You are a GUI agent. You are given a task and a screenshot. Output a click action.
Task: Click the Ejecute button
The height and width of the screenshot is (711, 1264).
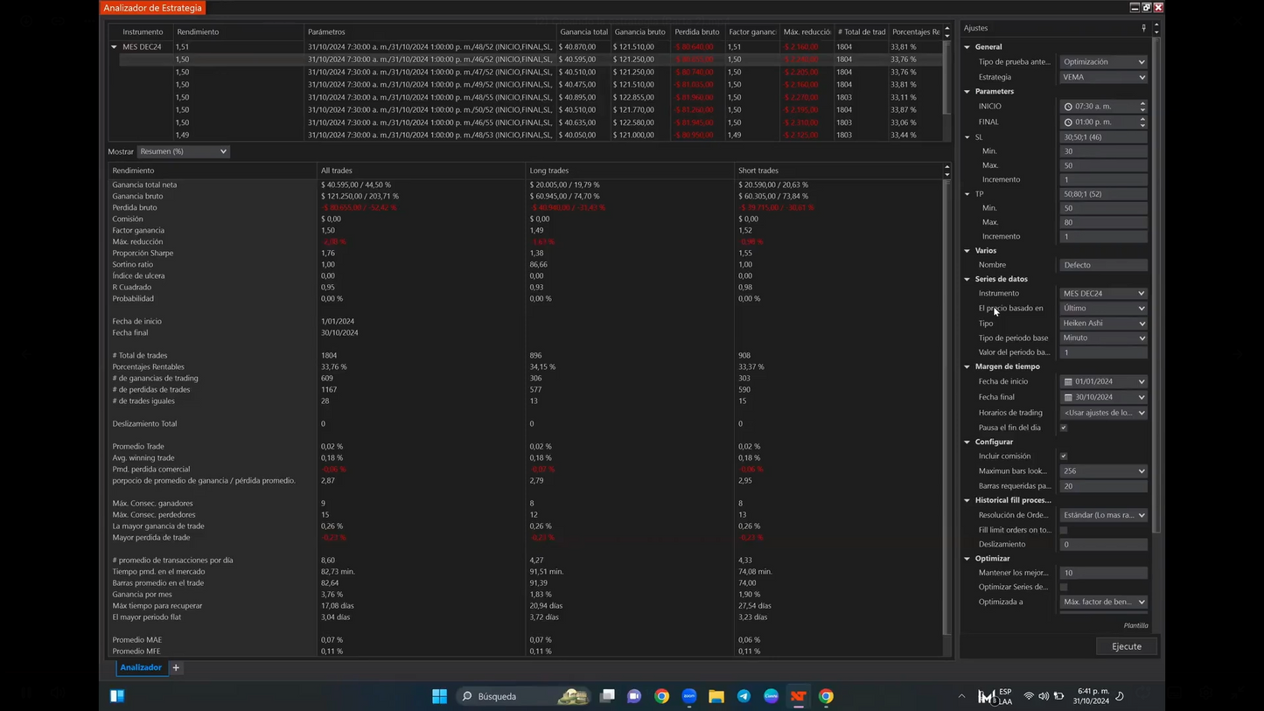point(1127,646)
